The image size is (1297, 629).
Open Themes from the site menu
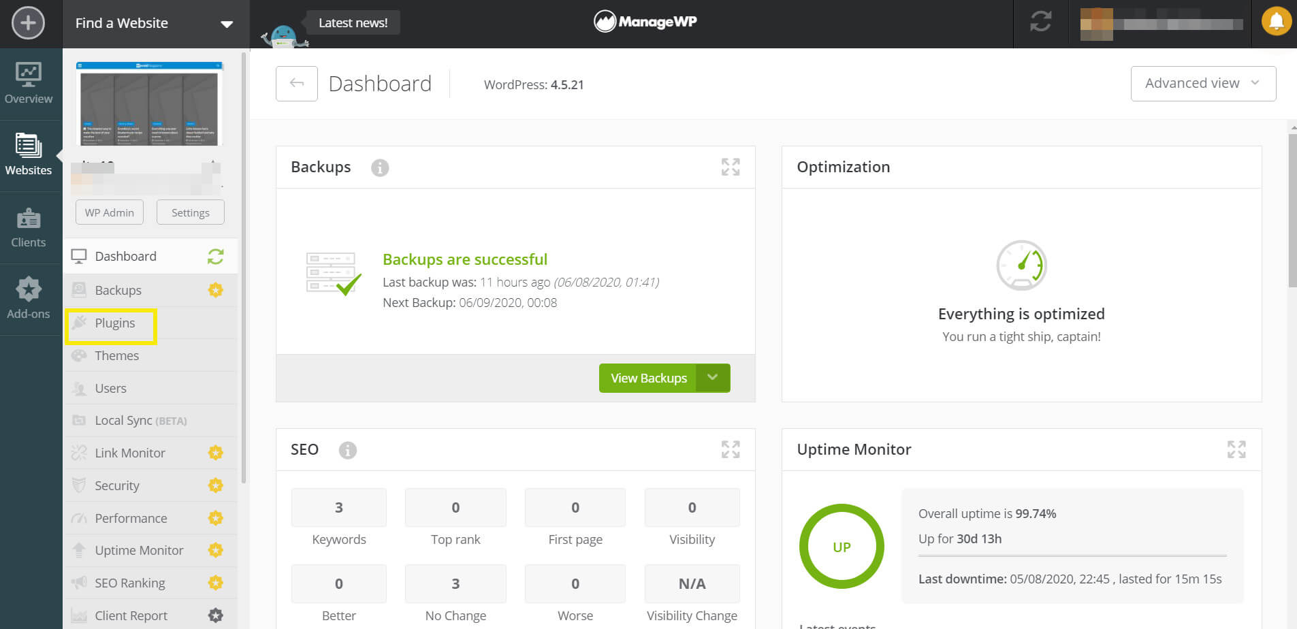[116, 356]
